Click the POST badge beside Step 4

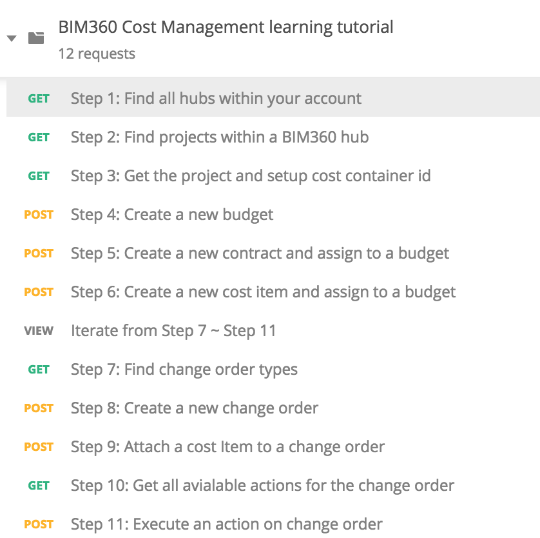pyautogui.click(x=39, y=214)
